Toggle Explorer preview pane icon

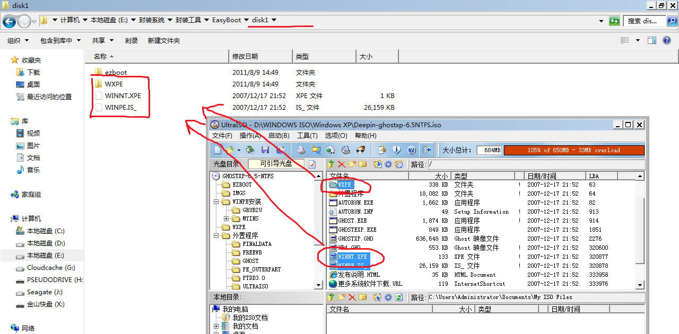651,40
